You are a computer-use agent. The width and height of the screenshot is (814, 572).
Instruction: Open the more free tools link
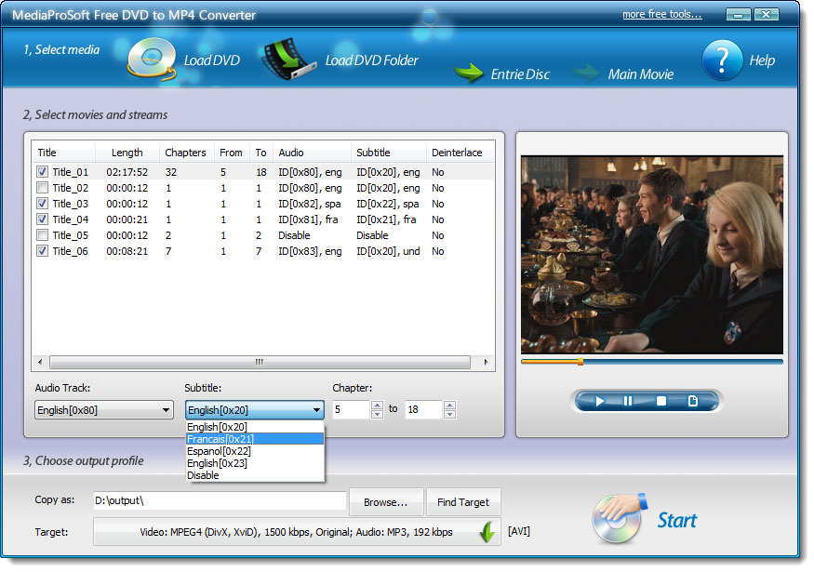[661, 13]
